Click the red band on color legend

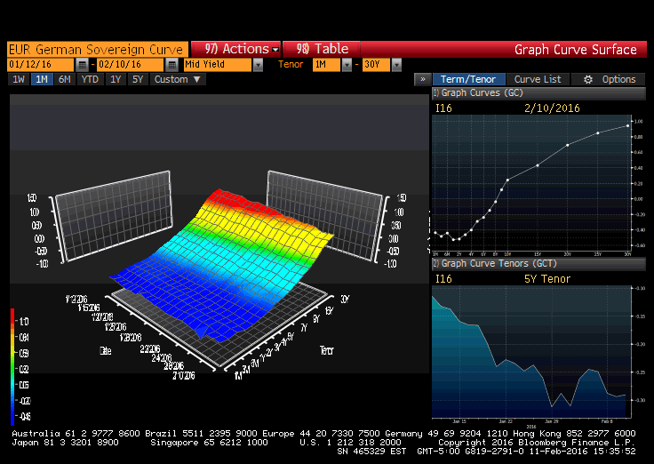click(x=12, y=315)
